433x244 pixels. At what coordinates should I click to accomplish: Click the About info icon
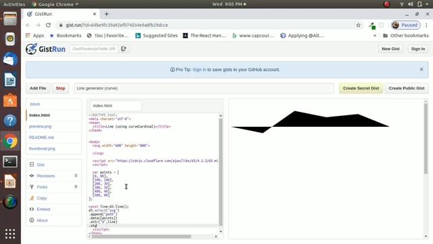click(32, 220)
